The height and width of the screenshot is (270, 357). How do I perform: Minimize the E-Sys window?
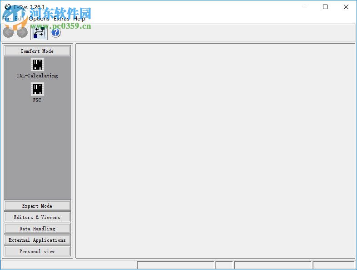pyautogui.click(x=305, y=7)
